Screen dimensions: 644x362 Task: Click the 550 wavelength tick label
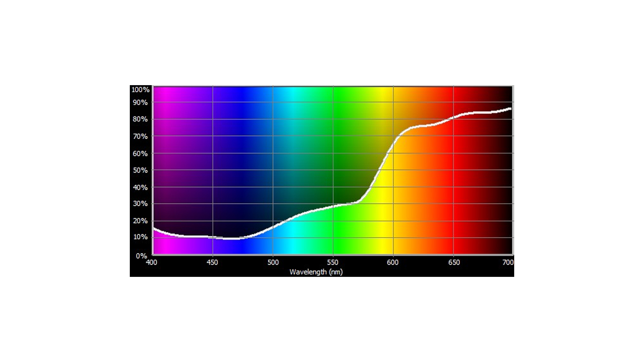(333, 262)
